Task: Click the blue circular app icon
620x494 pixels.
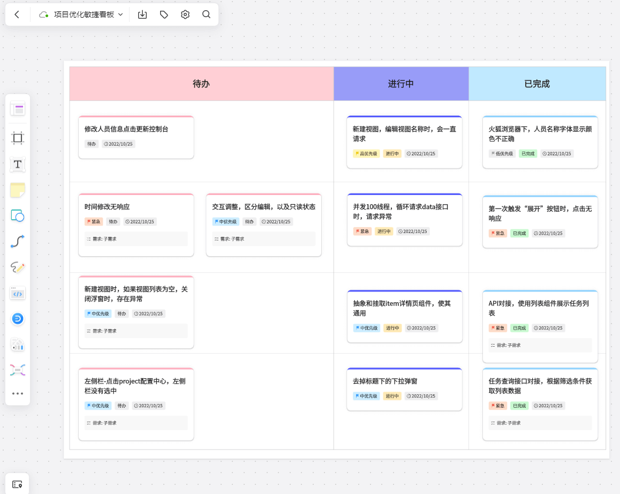Action: tap(18, 319)
